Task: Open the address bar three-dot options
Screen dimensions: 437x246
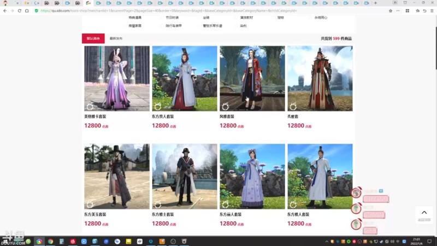Action: [x=398, y=10]
